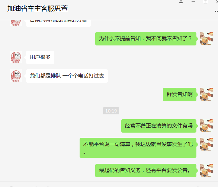
Task: Minimize the WeChat chat window
Action: click(193, 2)
